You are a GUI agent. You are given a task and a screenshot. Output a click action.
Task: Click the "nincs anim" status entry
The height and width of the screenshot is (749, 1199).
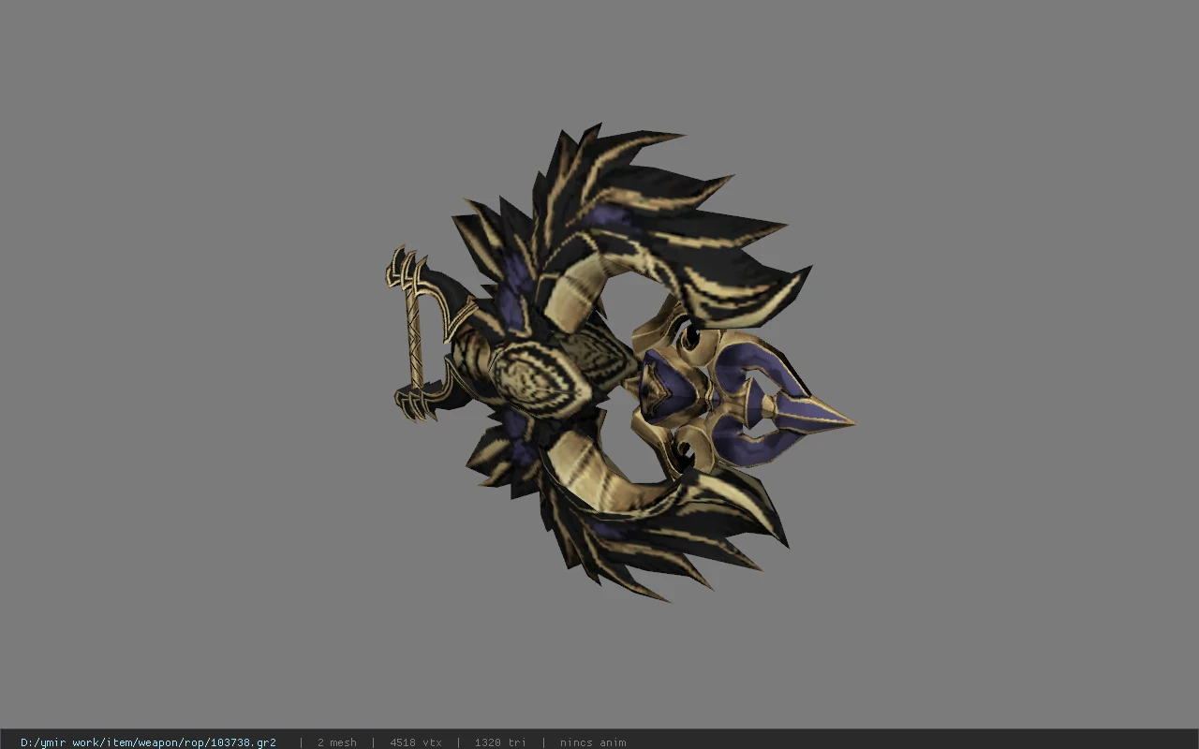(593, 742)
